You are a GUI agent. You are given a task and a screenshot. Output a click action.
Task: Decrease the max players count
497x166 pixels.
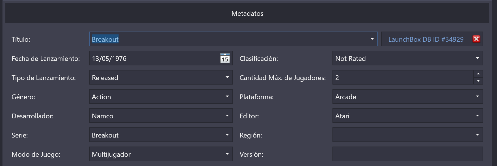(478, 81)
